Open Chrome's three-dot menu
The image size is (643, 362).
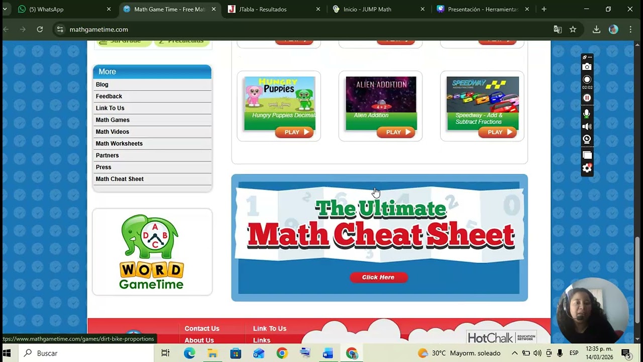[x=630, y=29]
